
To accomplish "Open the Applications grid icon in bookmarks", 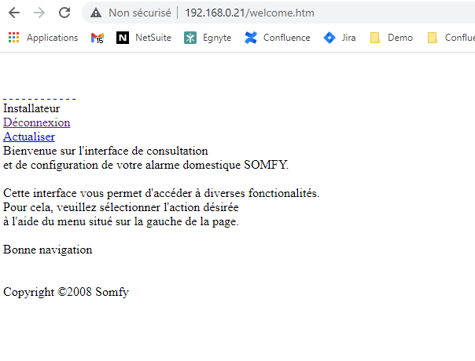I will point(13,38).
